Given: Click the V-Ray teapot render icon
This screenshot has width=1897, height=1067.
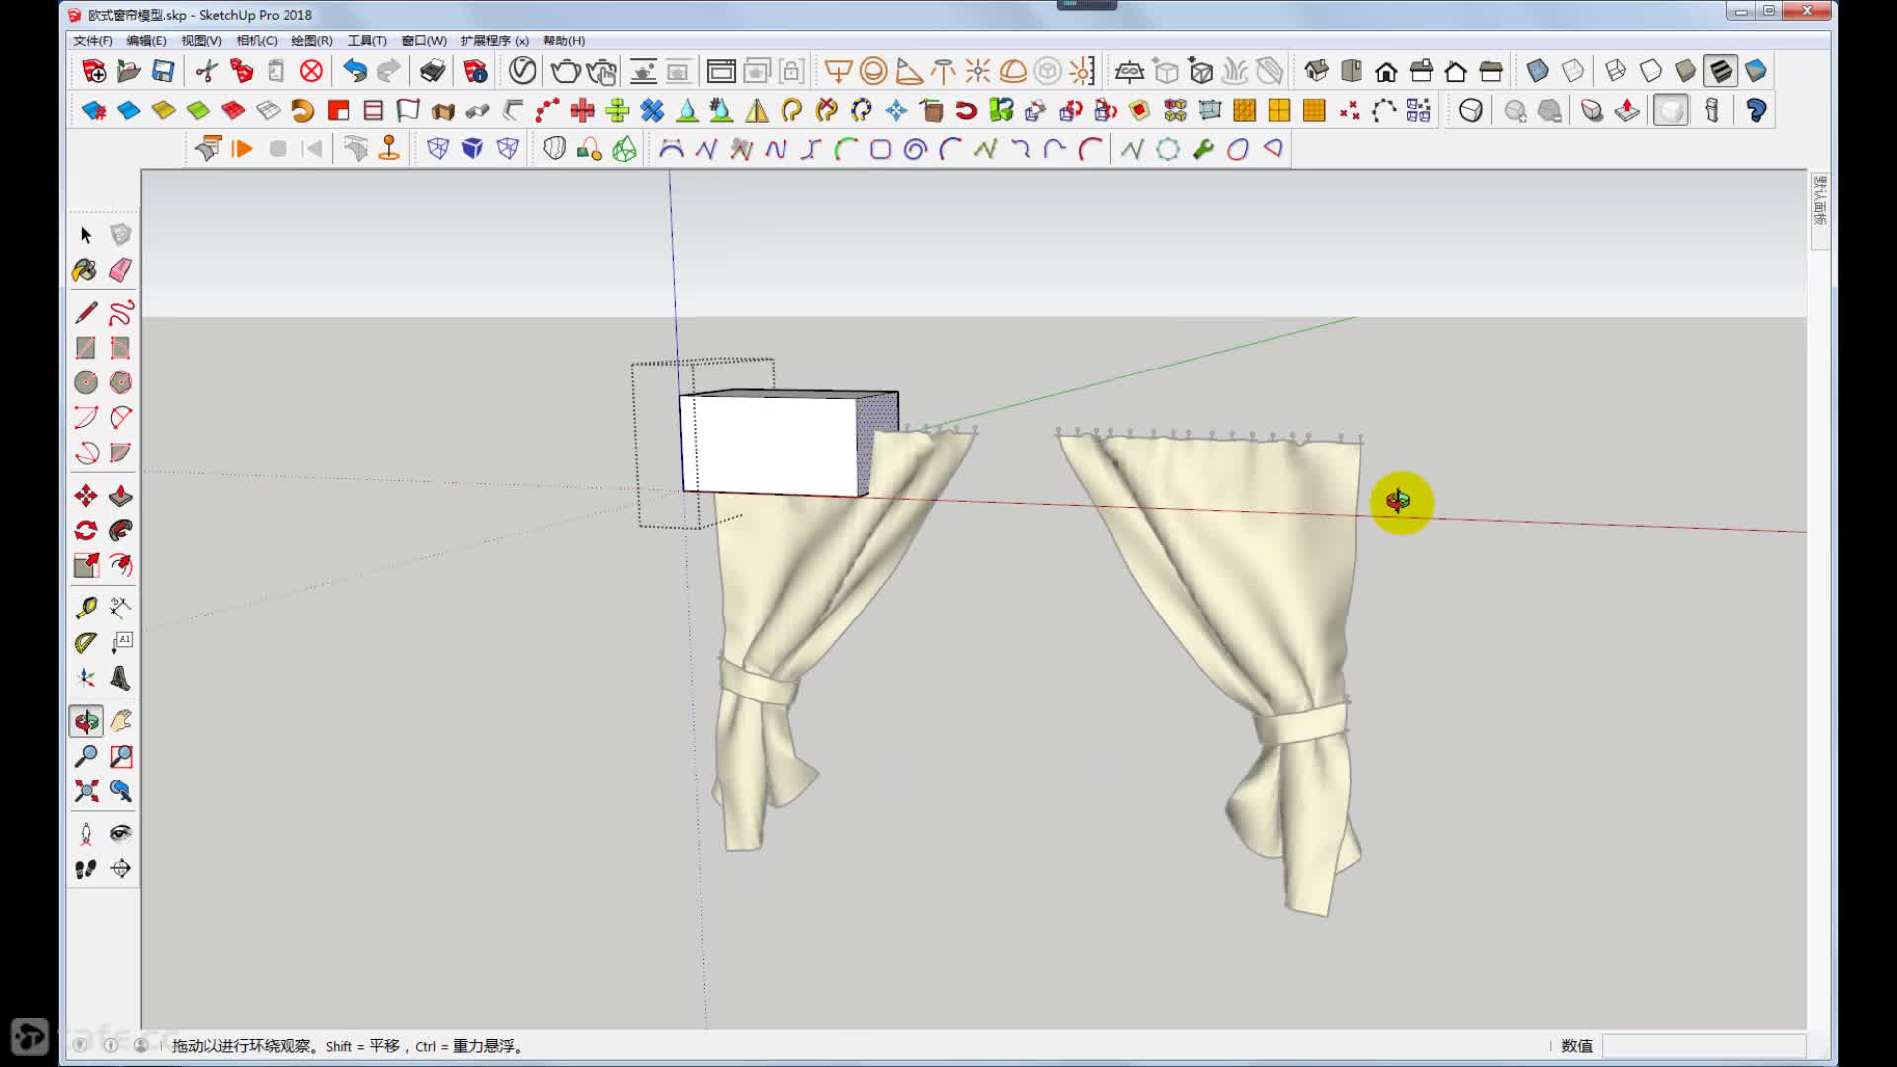Looking at the screenshot, I should click(x=565, y=71).
